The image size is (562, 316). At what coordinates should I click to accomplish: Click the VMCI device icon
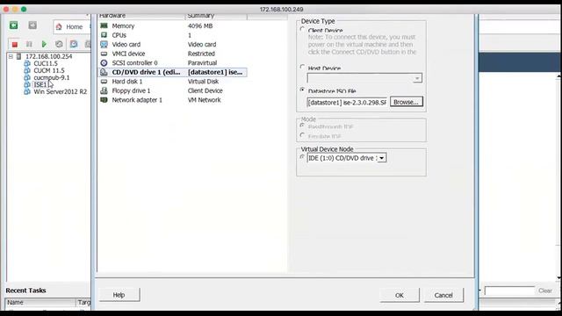click(104, 54)
